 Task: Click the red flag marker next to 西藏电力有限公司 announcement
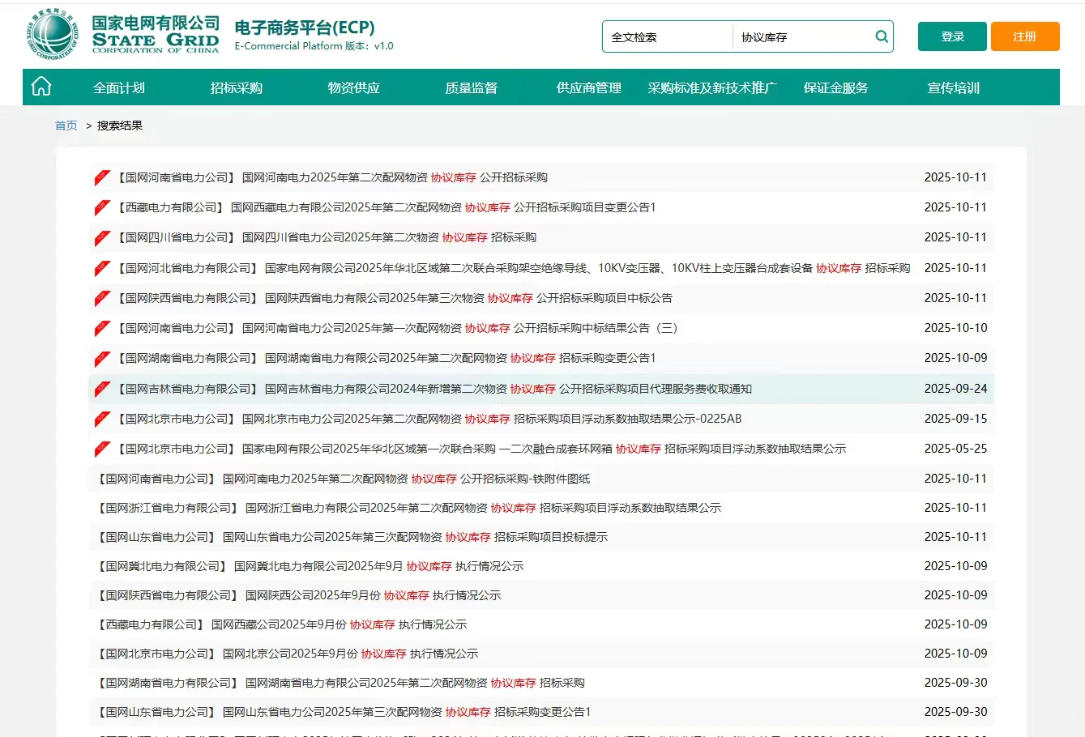pos(101,207)
